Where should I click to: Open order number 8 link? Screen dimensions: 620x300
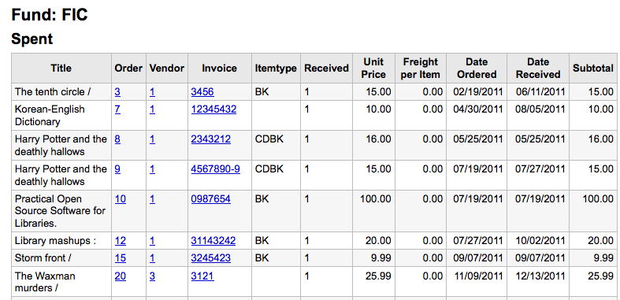118,139
